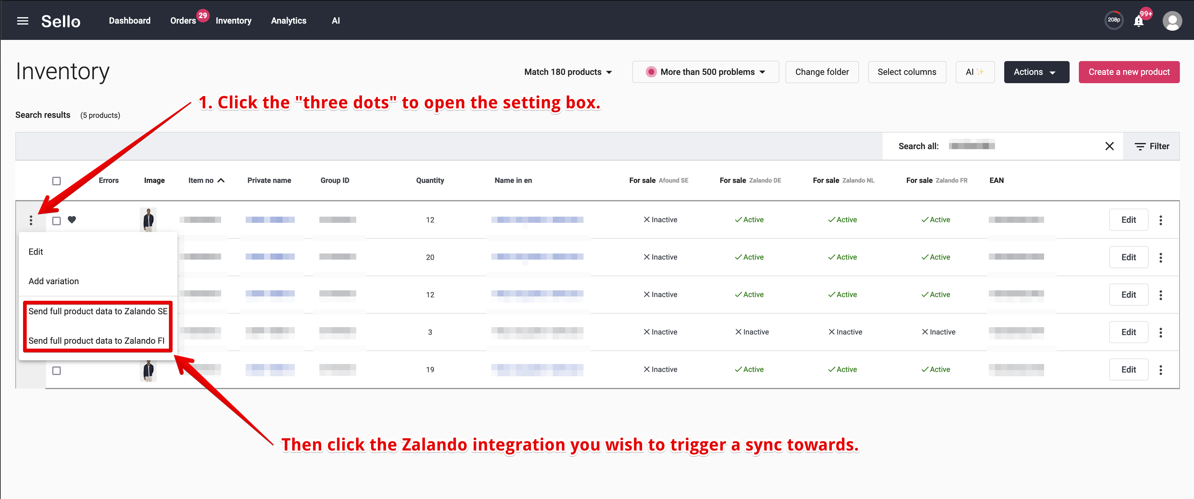Screen dimensions: 1194x499
Task: Click Edit button for quantity 20 row
Action: (x=1128, y=257)
